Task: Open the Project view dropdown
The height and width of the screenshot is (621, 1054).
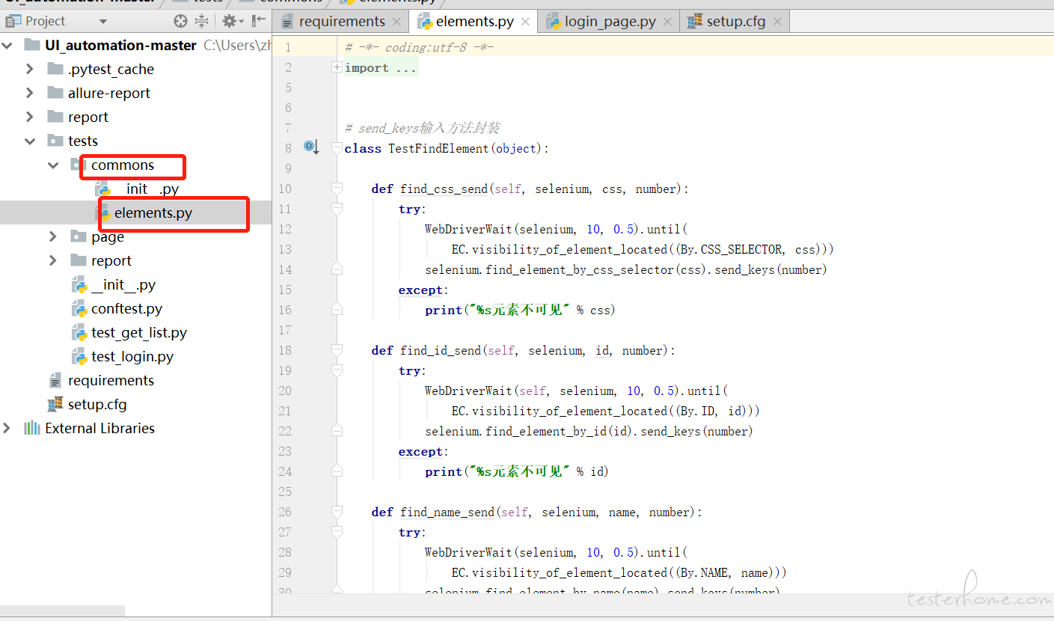Action: (x=103, y=21)
